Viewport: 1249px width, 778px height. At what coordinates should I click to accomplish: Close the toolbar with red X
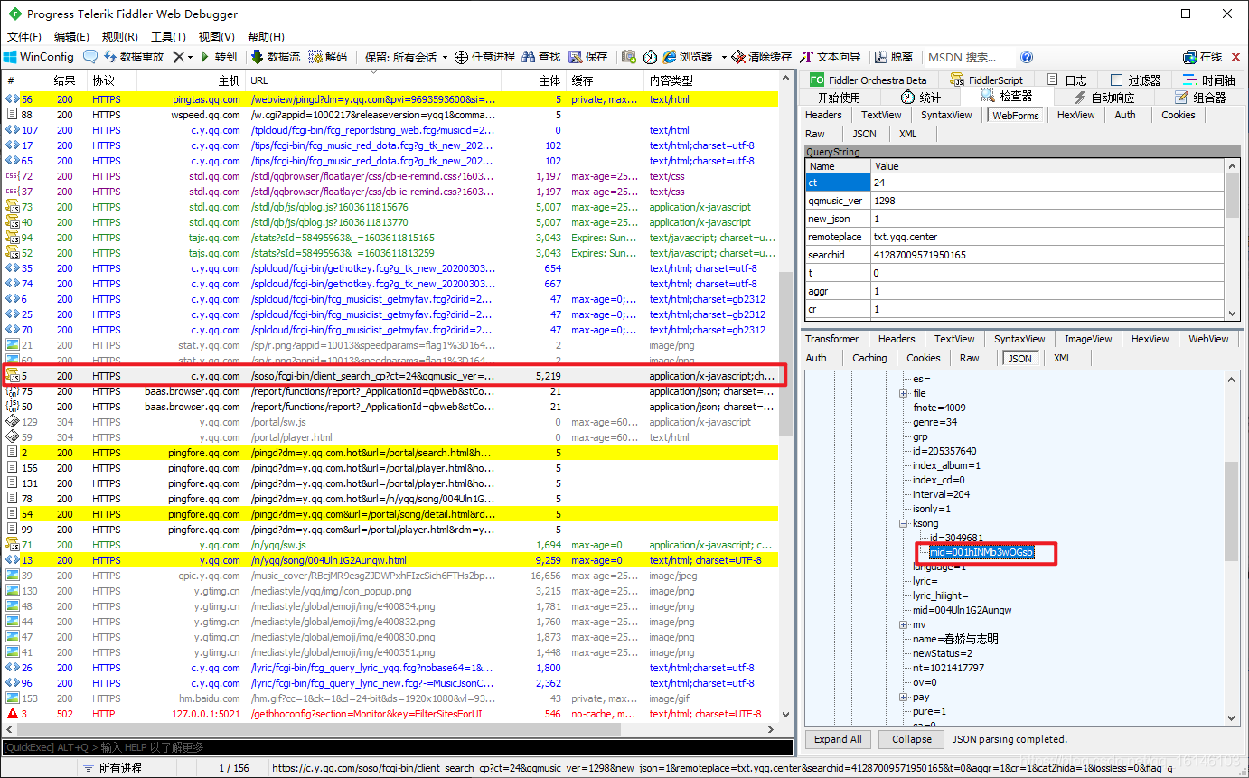(1235, 57)
